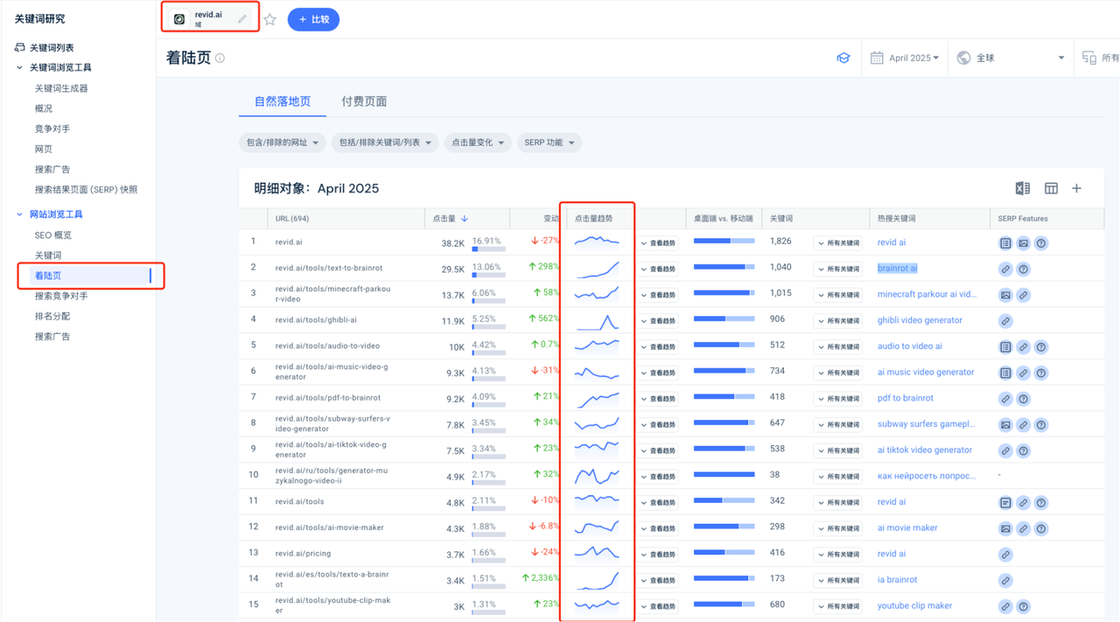This screenshot has height=622, width=1120.
Task: Click the pencil edit icon beside revid.ai
Action: 242,18
